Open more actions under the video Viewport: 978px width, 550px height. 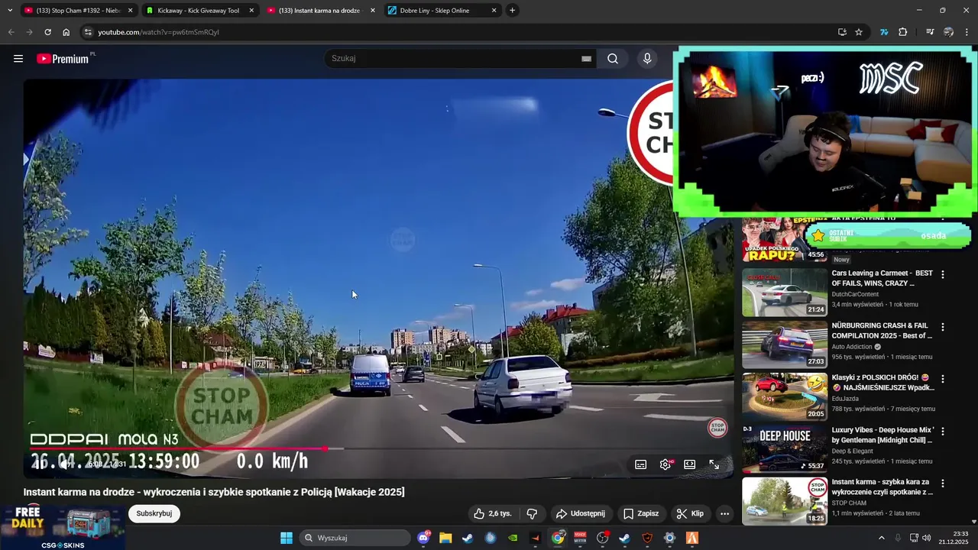pyautogui.click(x=725, y=513)
